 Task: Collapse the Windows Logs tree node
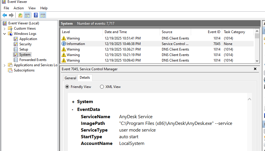click(5, 34)
